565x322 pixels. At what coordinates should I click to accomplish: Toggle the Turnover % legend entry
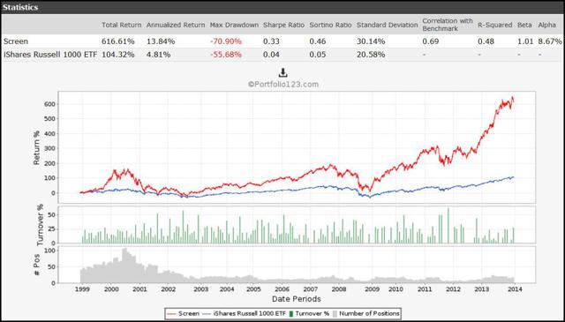310,313
